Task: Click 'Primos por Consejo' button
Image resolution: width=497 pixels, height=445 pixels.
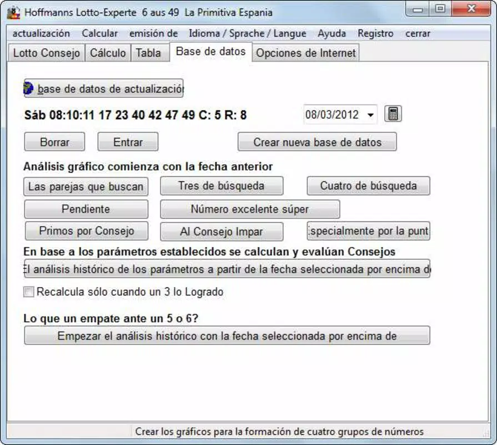Action: click(87, 231)
